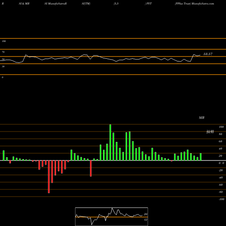Screen dimensions: 226x226
Task: Click the 80 label on MR axis
Action: coord(221,134)
